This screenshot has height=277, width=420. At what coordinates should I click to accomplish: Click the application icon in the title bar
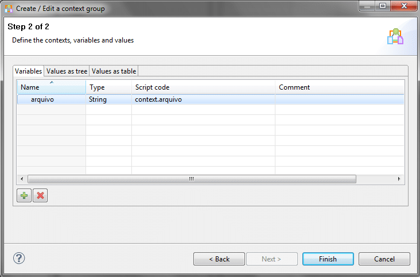[9, 9]
